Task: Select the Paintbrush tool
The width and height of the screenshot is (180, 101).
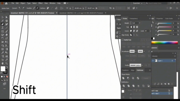Action: [x=6, y=31]
